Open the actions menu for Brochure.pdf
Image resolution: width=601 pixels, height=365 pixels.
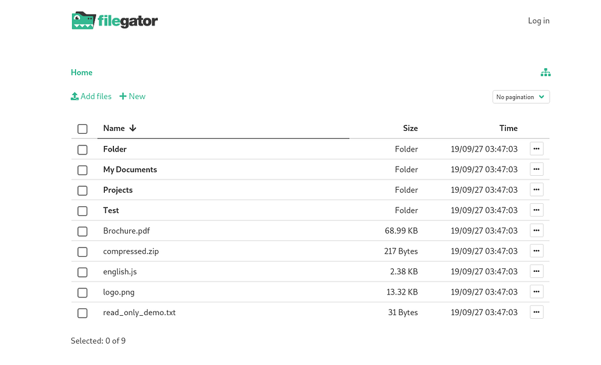(536, 230)
